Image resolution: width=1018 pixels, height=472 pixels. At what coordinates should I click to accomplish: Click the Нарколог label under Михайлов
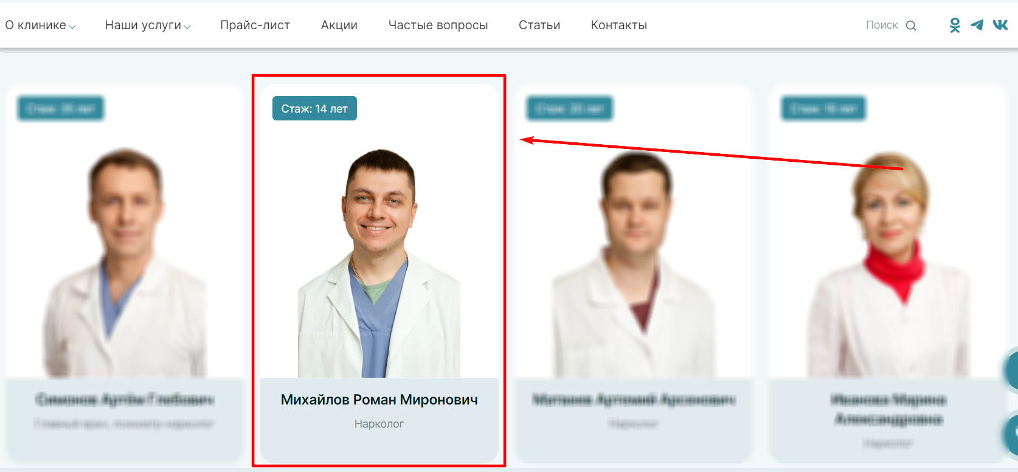click(x=379, y=424)
